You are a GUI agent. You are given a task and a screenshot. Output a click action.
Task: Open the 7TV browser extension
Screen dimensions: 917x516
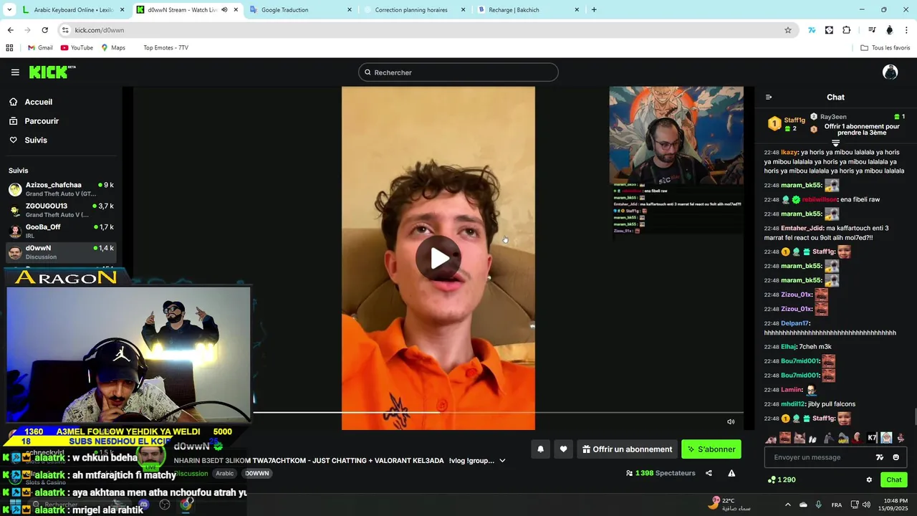tap(812, 30)
